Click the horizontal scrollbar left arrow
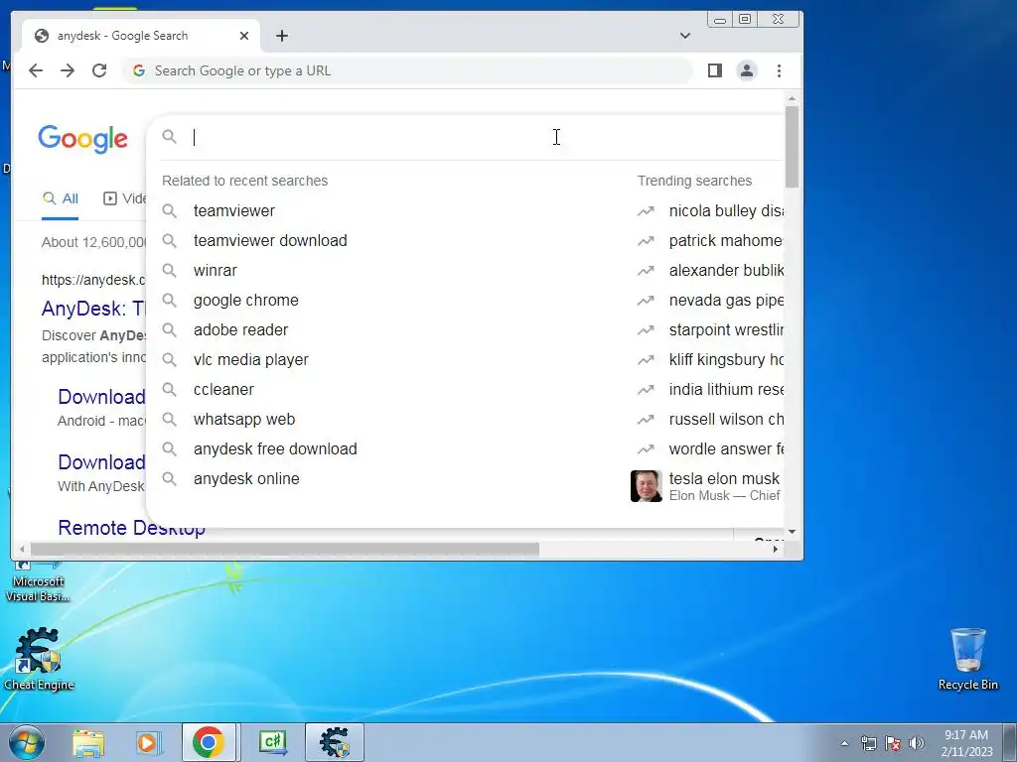Screen dimensions: 1017x762 (22, 550)
